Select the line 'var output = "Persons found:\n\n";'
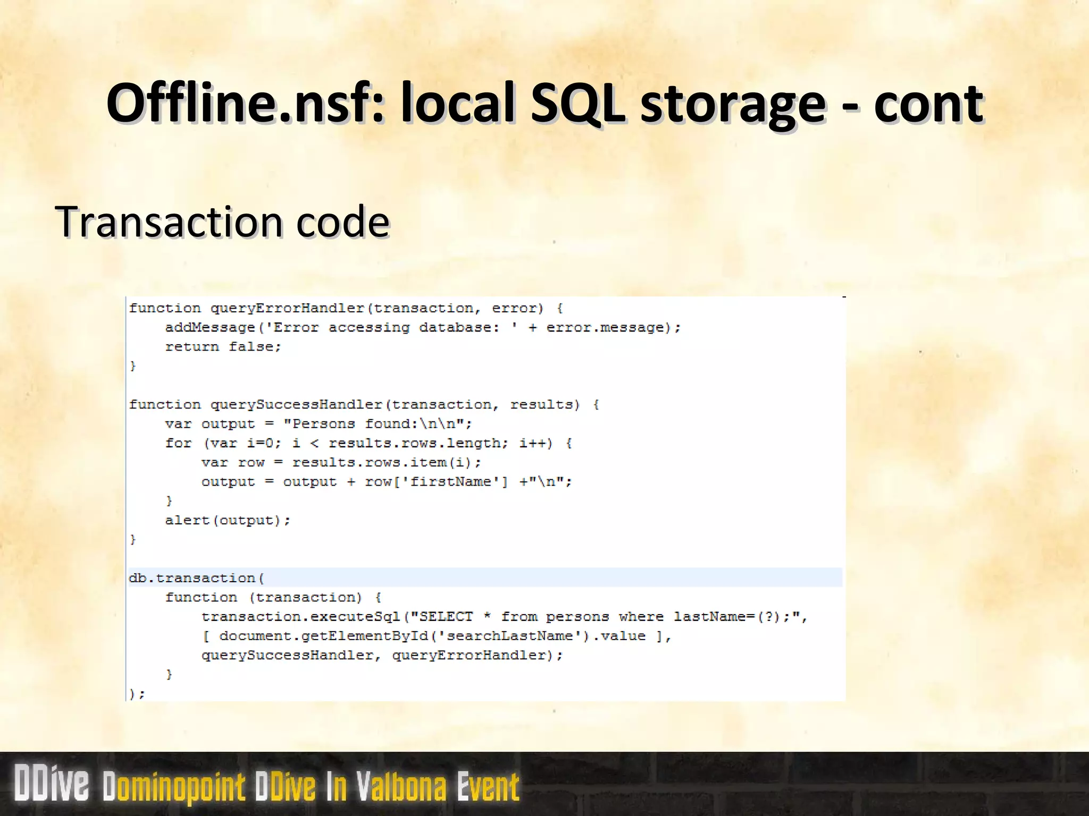 [x=319, y=424]
